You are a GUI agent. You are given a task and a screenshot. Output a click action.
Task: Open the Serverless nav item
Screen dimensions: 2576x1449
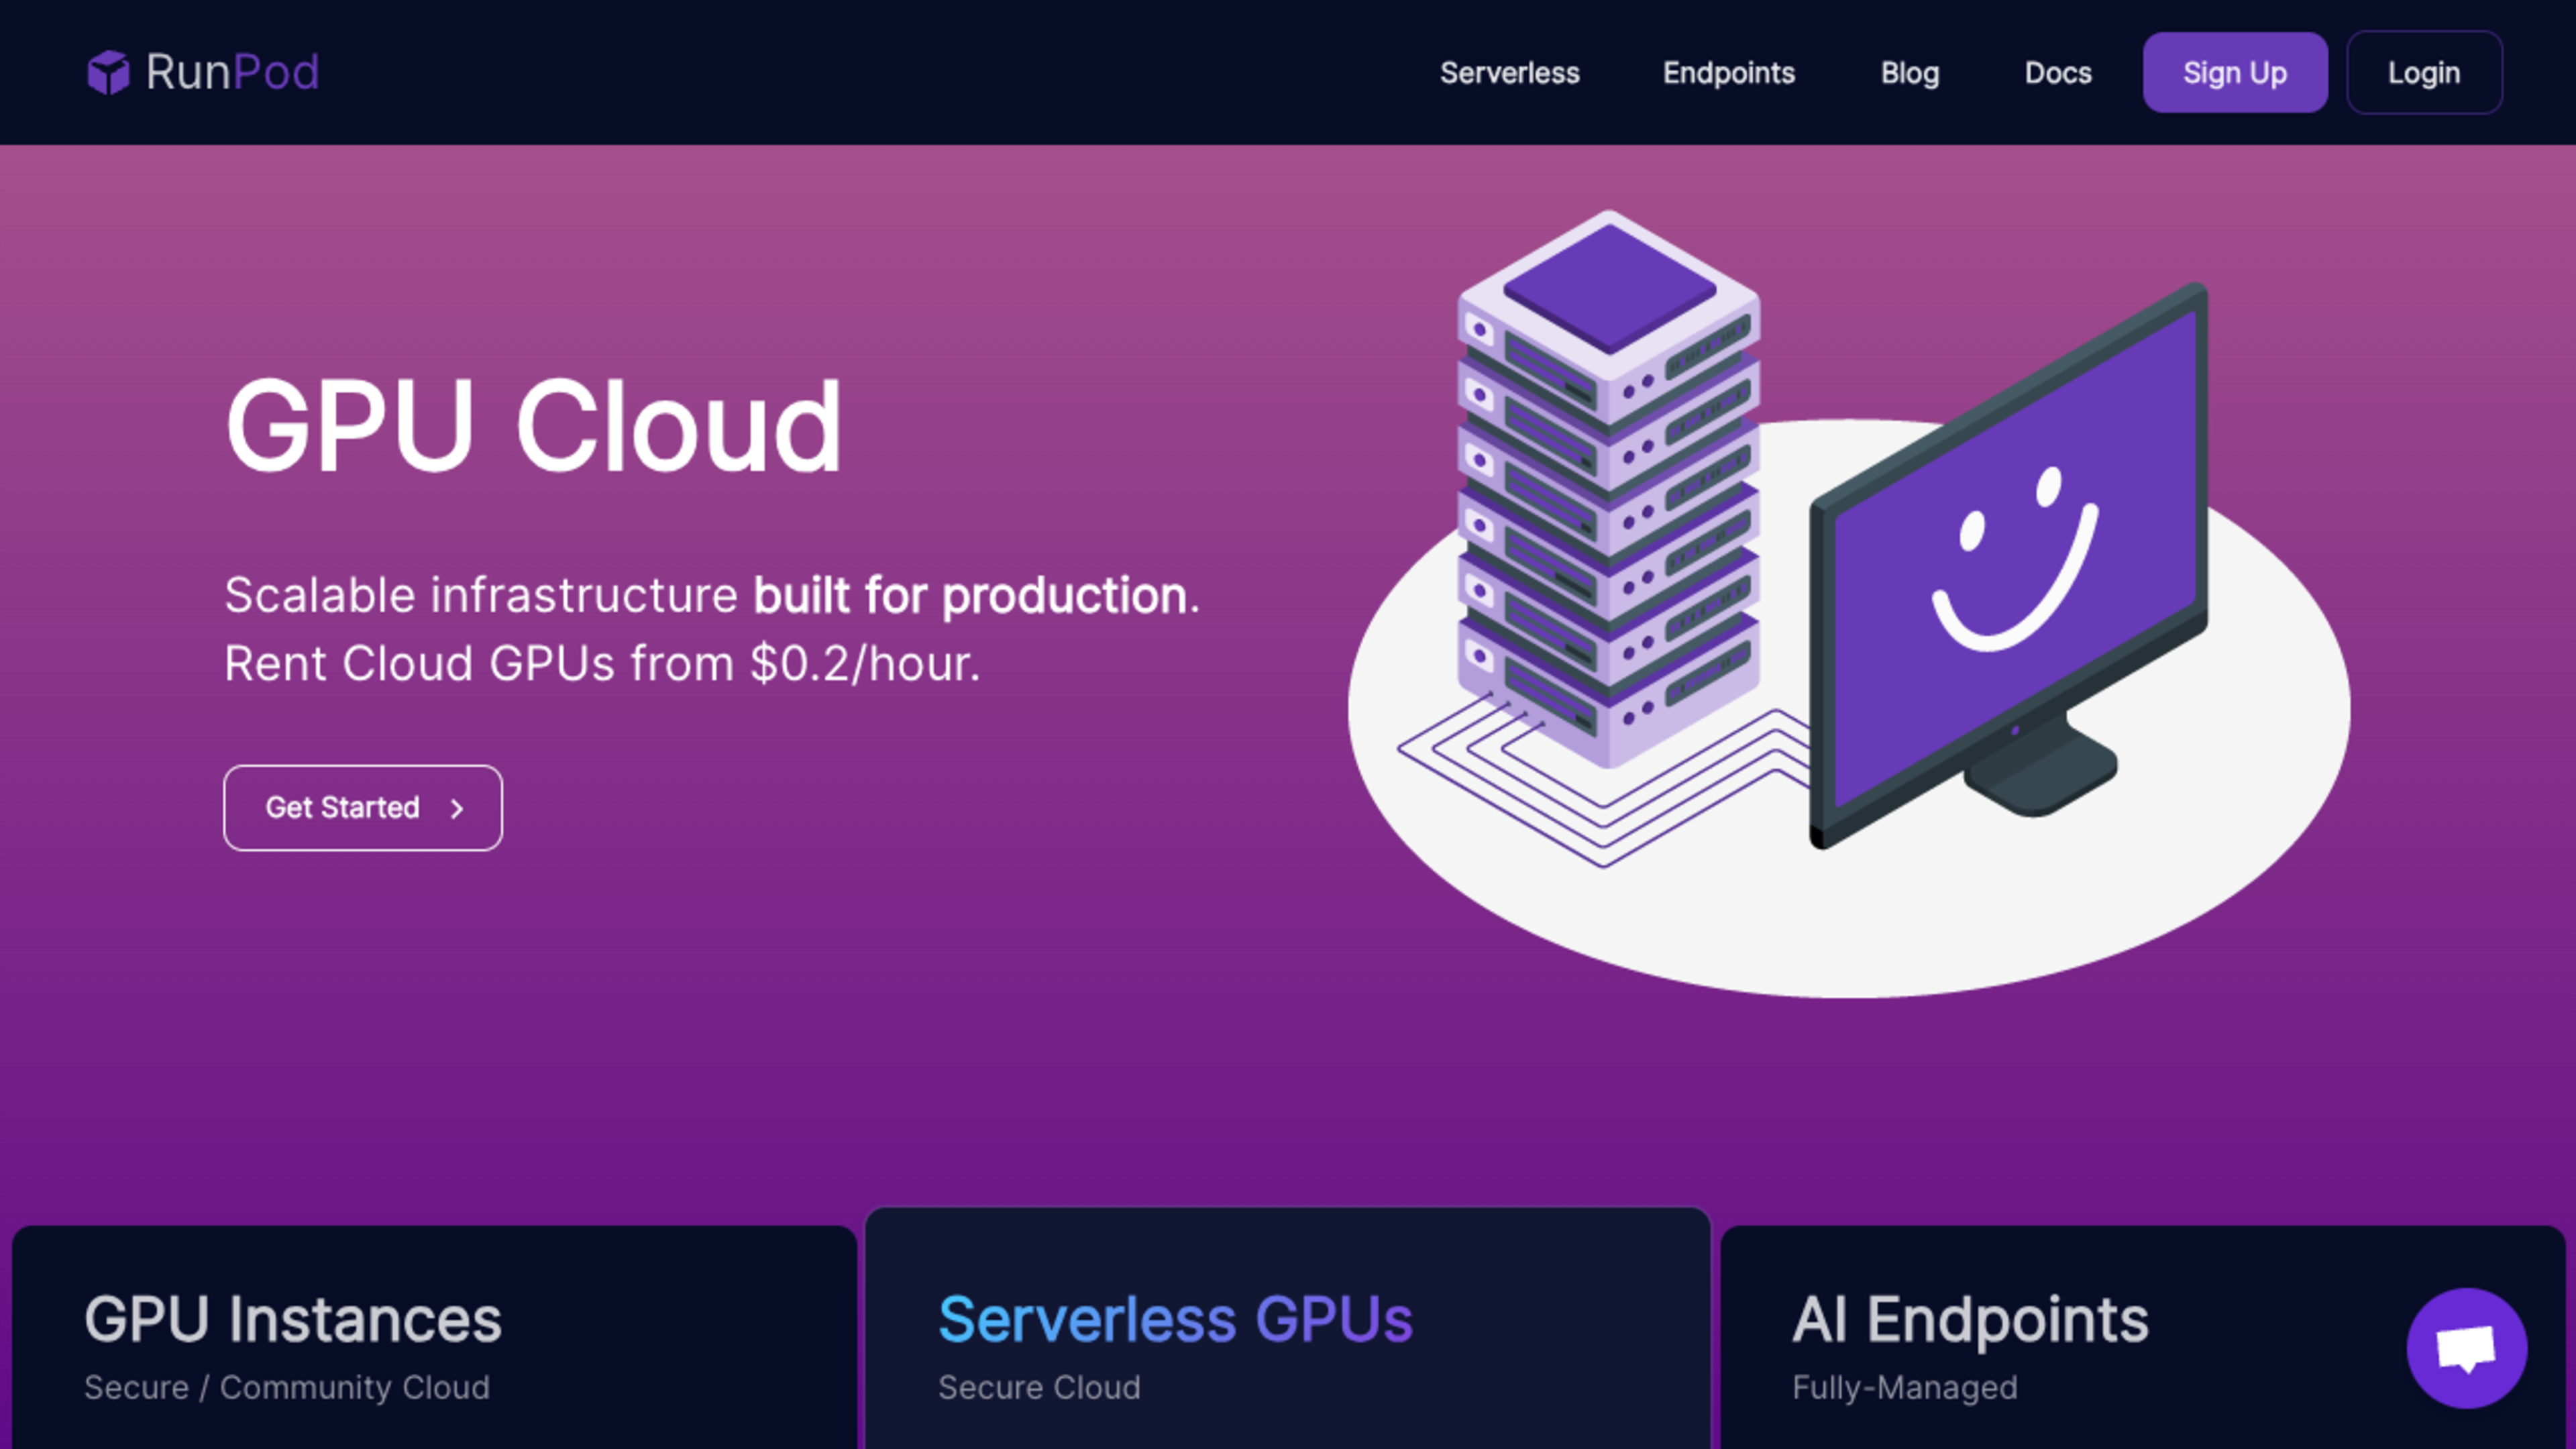pos(1509,73)
